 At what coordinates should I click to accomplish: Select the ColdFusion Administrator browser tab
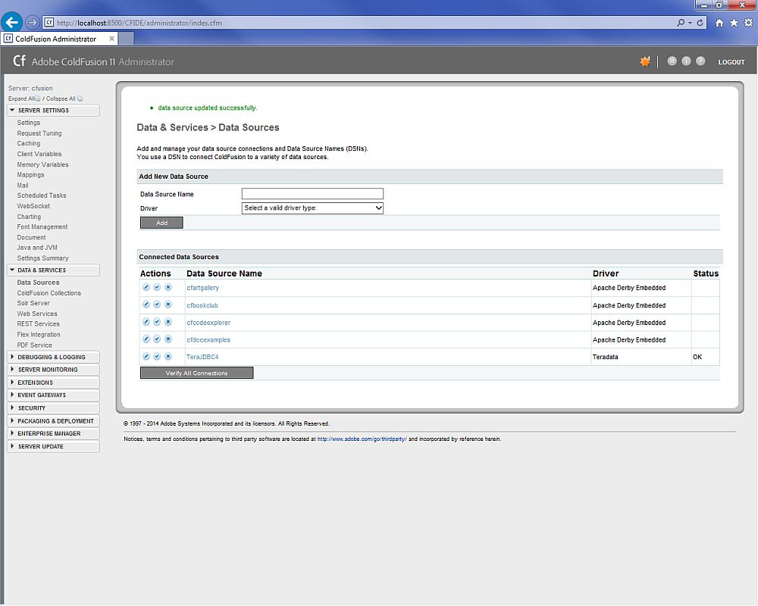point(60,39)
